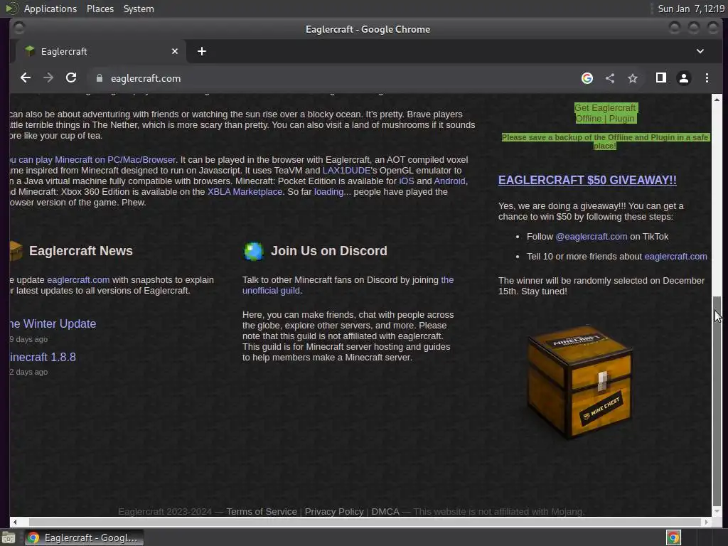This screenshot has width=728, height=546.
Task: Reload the eaglercraft.com page
Action: [x=71, y=78]
